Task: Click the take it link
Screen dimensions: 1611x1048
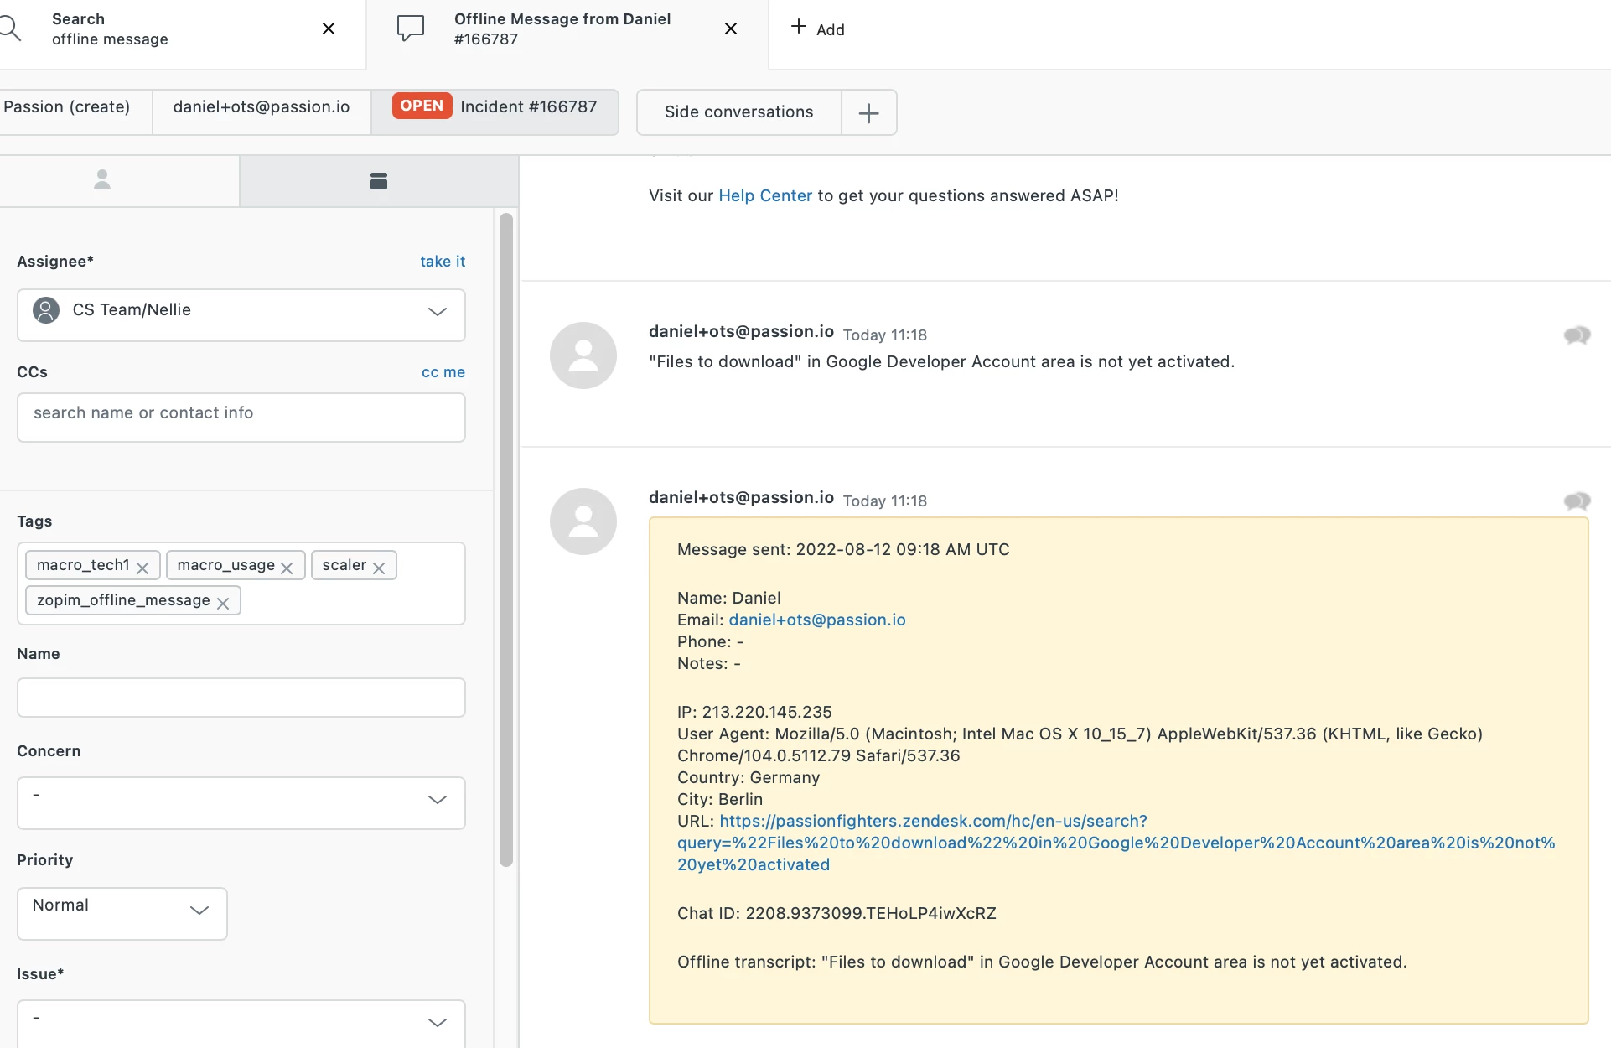Action: pos(443,262)
